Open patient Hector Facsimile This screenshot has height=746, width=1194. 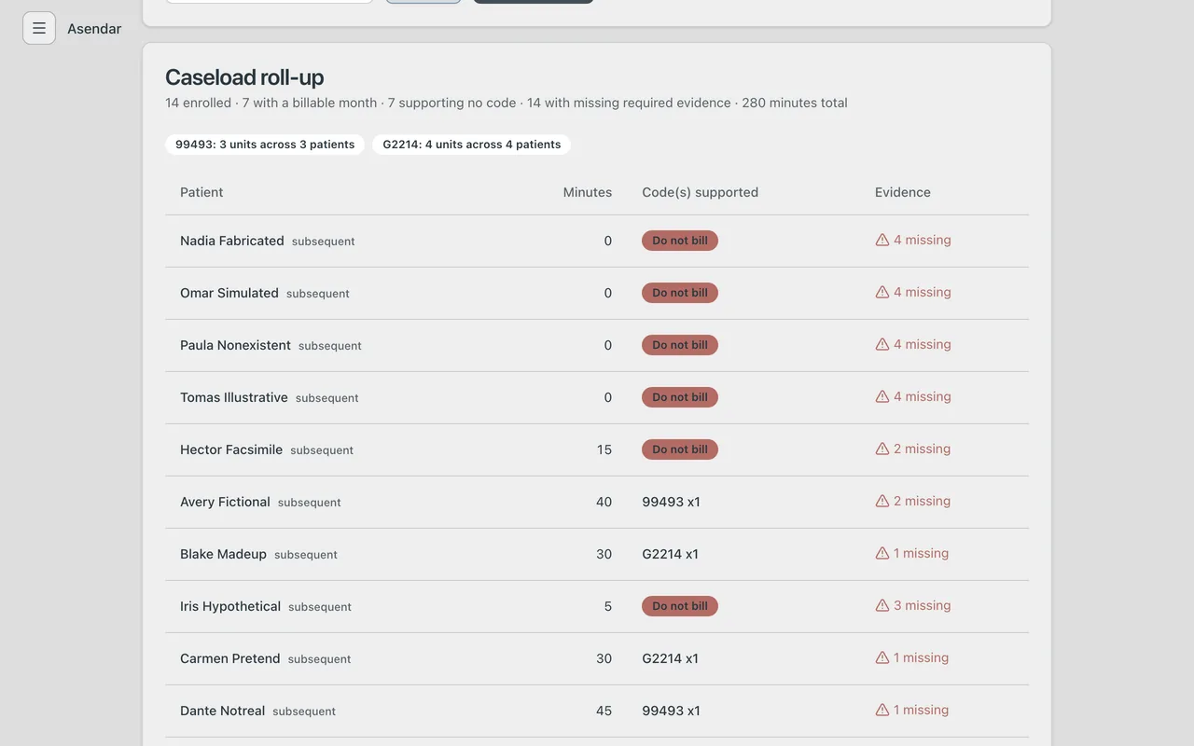coord(231,449)
